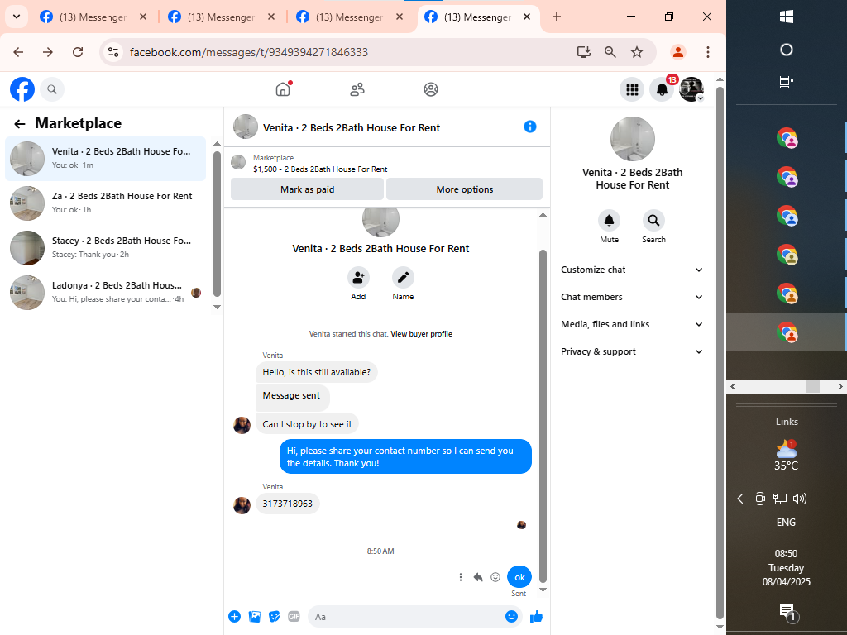This screenshot has width=847, height=635.
Task: Open the Facebook home logo
Action: pyautogui.click(x=22, y=89)
